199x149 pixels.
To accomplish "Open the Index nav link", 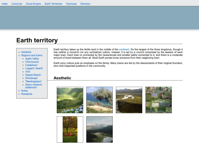I will coord(4,4).
